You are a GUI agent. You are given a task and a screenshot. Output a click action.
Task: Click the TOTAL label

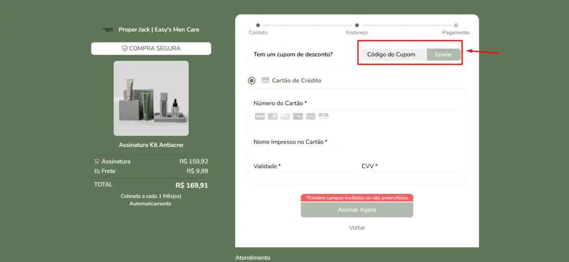pyautogui.click(x=103, y=185)
